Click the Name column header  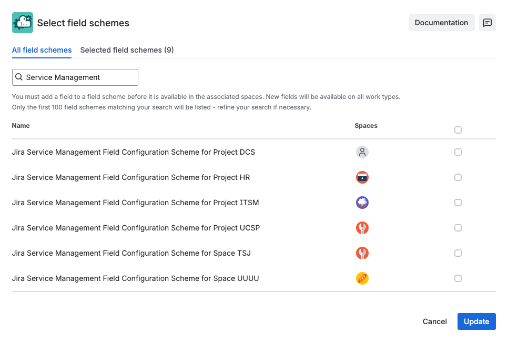click(x=21, y=126)
